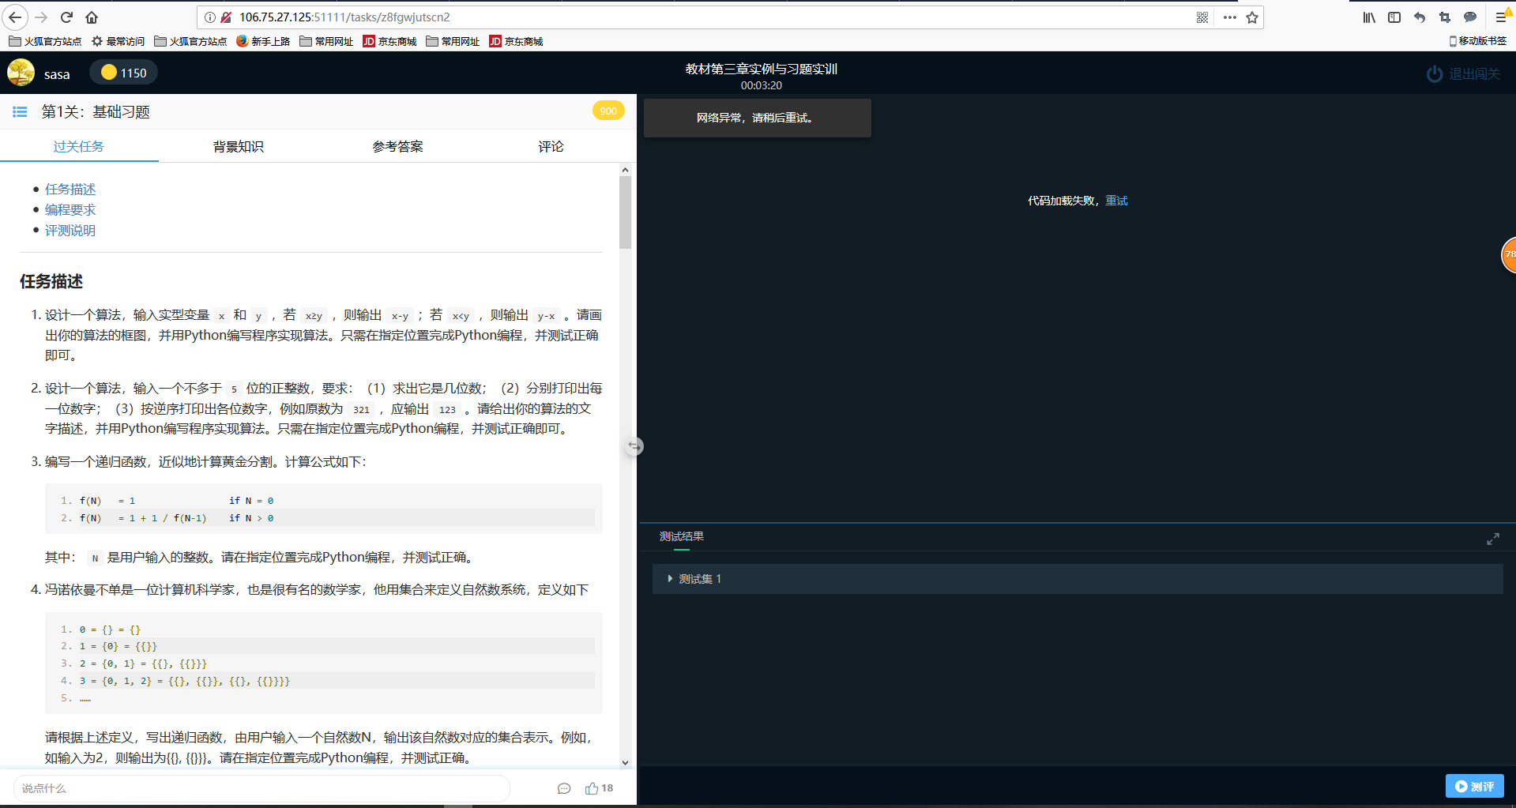Click 重试 to reload the code
Viewport: 1516px width, 808px height.
pos(1116,201)
